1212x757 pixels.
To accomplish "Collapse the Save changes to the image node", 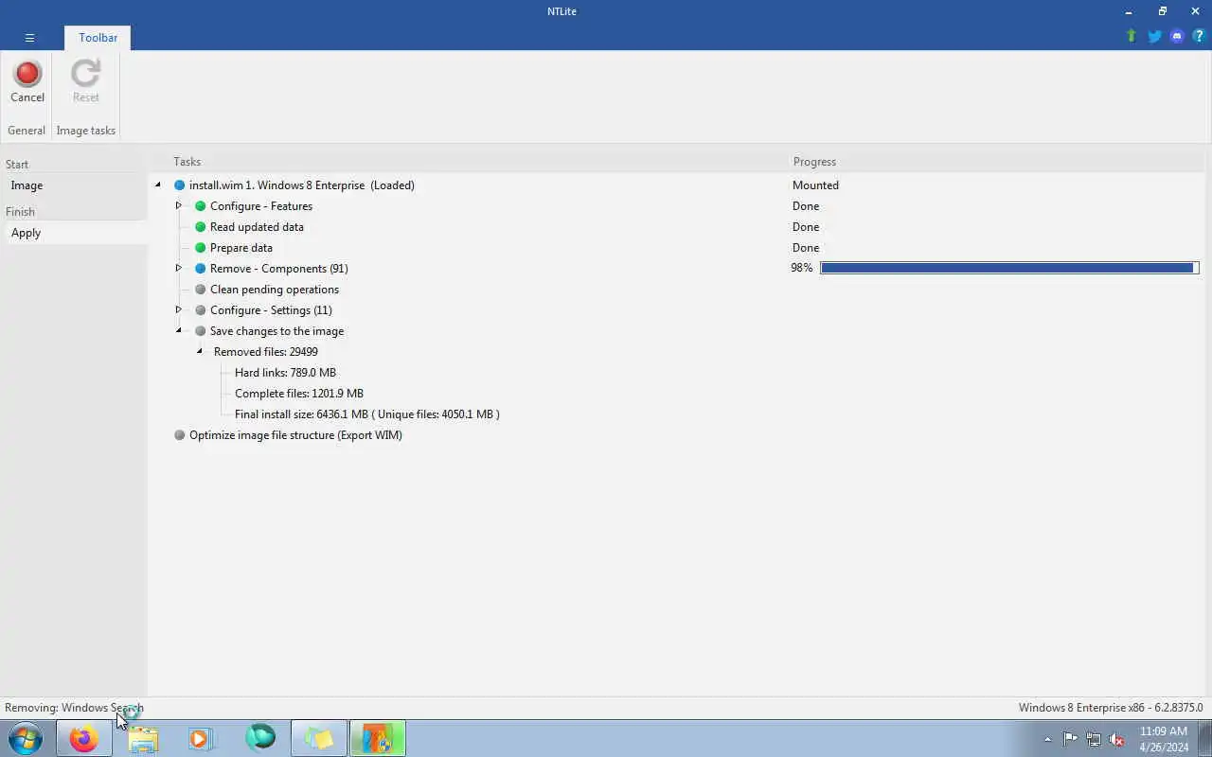I will click(178, 331).
